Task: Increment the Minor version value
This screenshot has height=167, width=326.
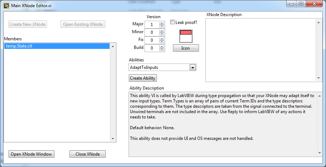Action: point(162,31)
